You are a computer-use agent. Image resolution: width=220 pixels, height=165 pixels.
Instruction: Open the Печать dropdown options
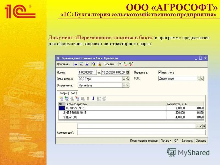click(165, 140)
